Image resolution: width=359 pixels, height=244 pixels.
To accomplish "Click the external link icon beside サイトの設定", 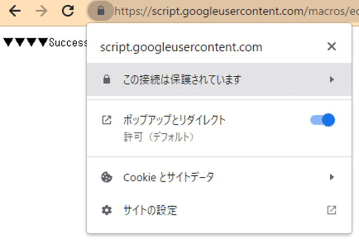I will pos(332,210).
